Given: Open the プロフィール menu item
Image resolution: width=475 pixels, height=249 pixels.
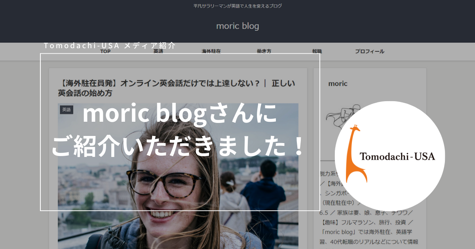Looking at the screenshot, I should (370, 51).
